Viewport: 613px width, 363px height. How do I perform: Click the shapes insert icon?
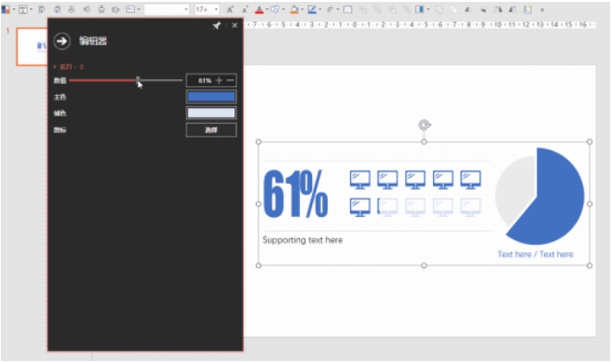[x=275, y=9]
